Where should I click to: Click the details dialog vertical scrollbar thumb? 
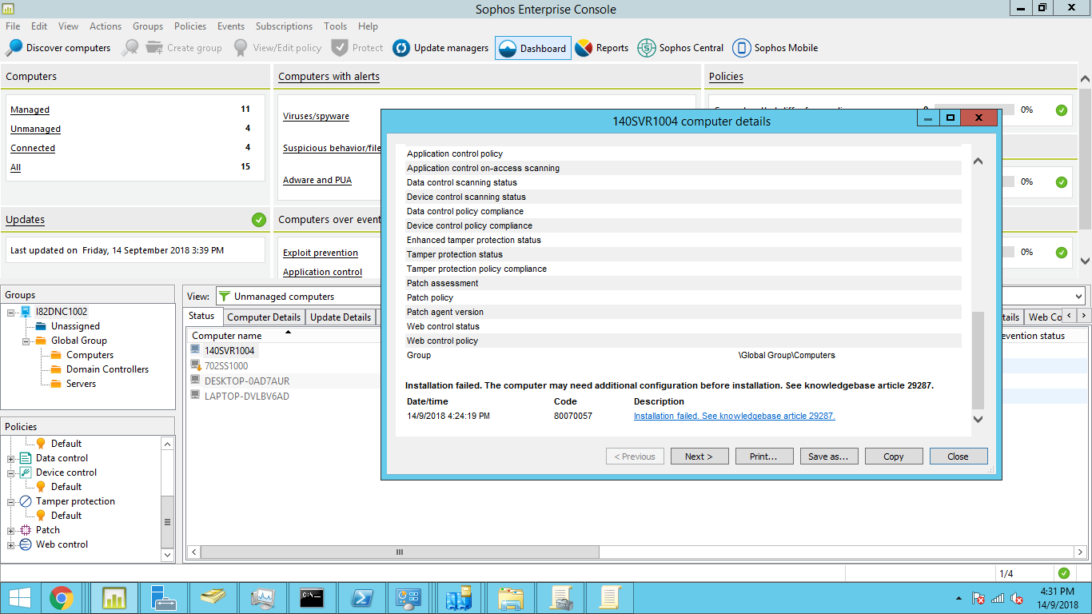click(x=978, y=360)
